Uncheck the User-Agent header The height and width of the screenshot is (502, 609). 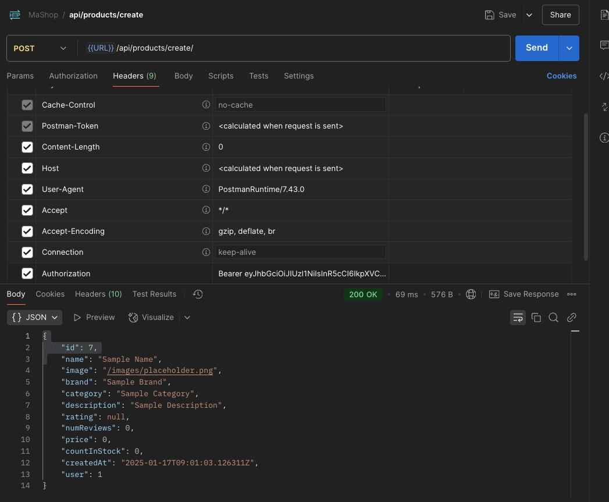[x=27, y=189]
